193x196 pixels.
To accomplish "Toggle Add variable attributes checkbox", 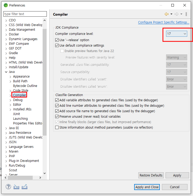I will coord(57,100).
